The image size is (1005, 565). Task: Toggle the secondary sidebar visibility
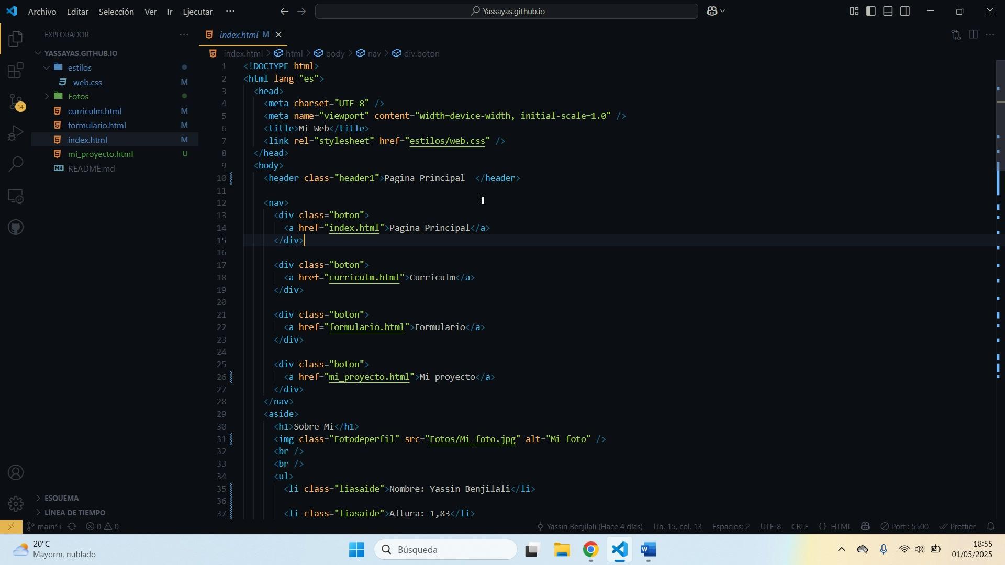pos(906,11)
